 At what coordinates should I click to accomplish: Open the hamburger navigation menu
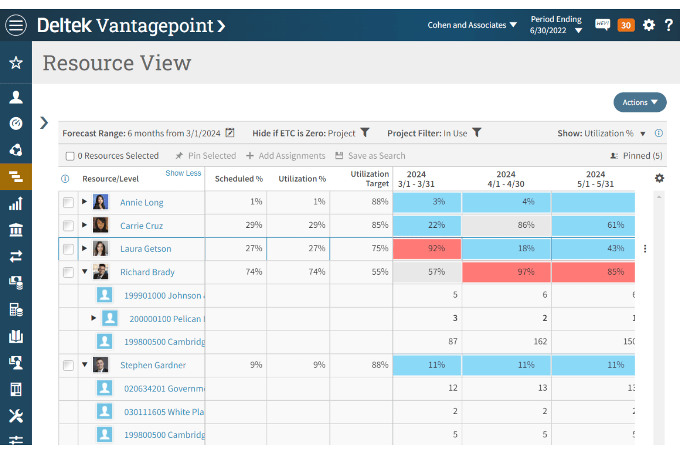tap(16, 25)
